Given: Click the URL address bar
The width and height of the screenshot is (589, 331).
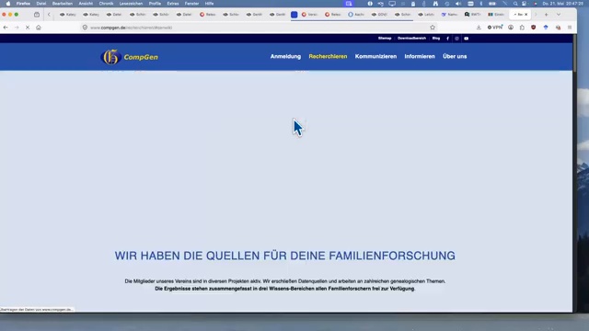Looking at the screenshot, I should (x=256, y=28).
